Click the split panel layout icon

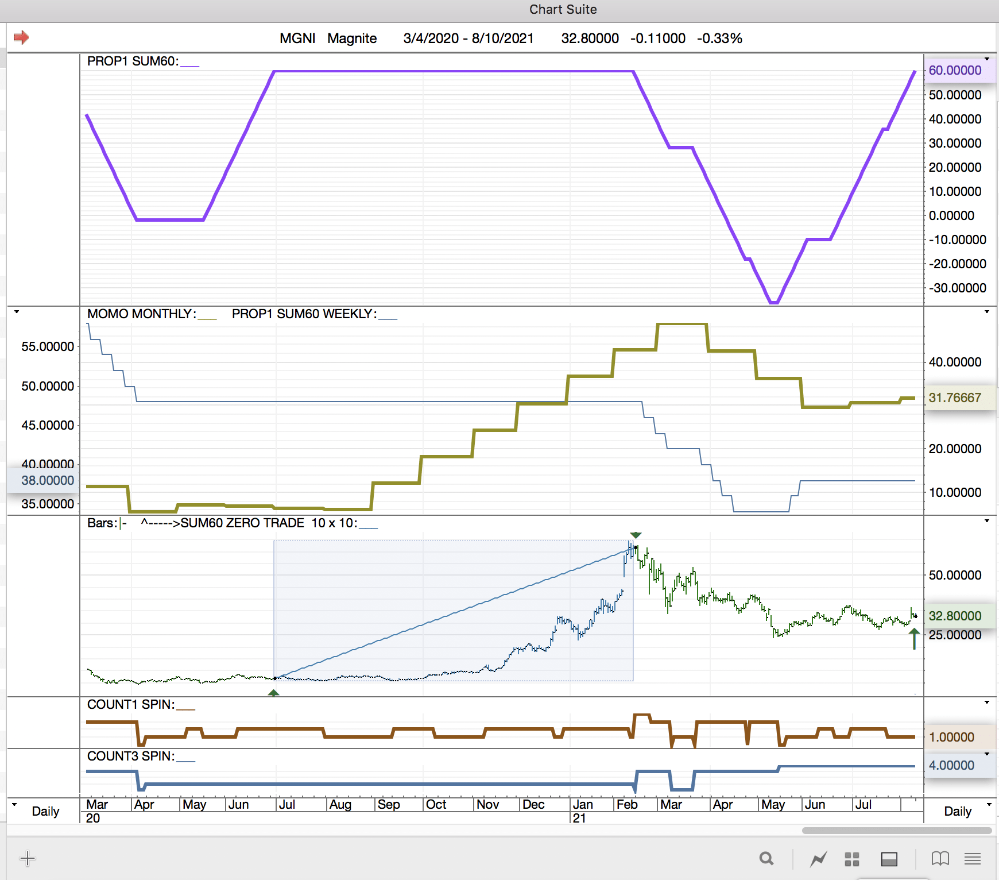tap(889, 859)
